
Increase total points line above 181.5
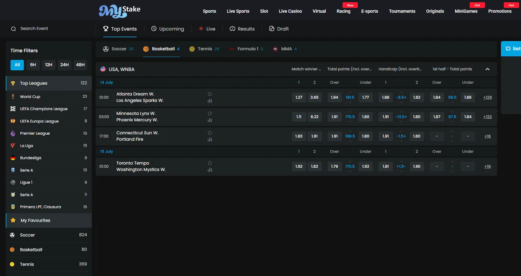(x=350, y=93)
